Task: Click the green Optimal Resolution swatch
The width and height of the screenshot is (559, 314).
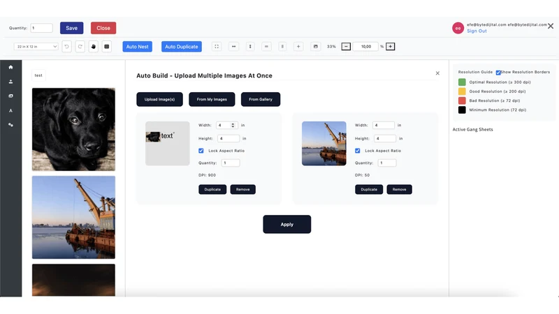Action: coord(462,82)
